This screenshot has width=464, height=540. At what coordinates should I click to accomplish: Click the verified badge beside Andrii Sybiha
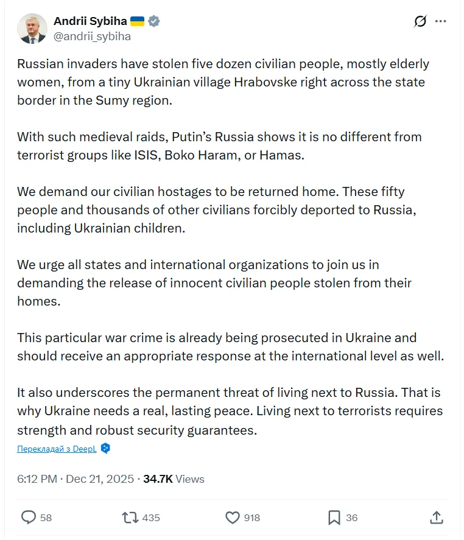point(154,20)
